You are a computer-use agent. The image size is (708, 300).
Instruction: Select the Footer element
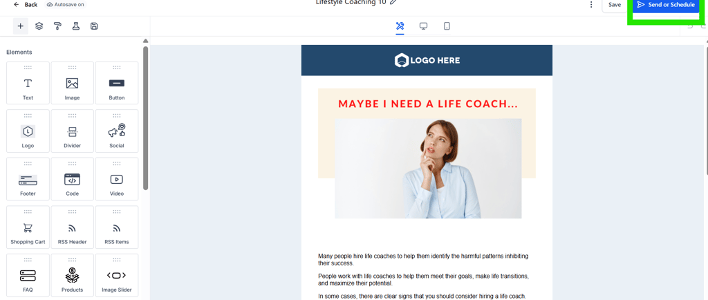point(28,178)
